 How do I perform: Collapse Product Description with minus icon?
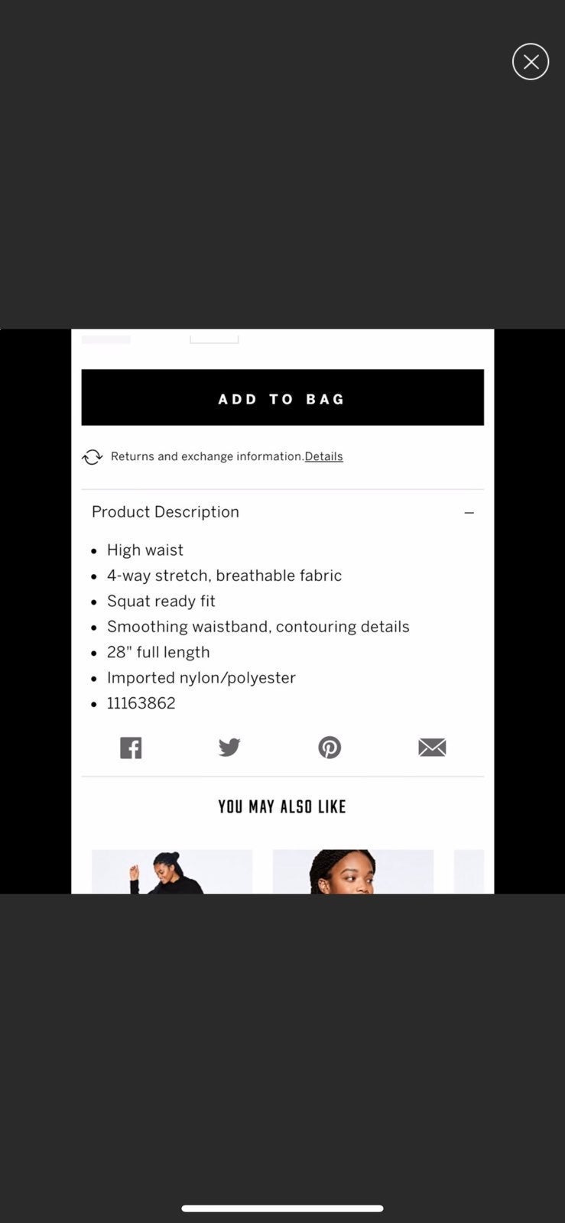pos(469,513)
